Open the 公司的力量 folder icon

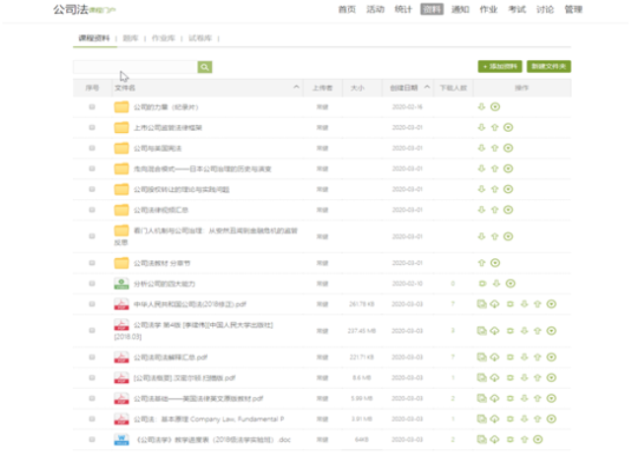click(121, 106)
